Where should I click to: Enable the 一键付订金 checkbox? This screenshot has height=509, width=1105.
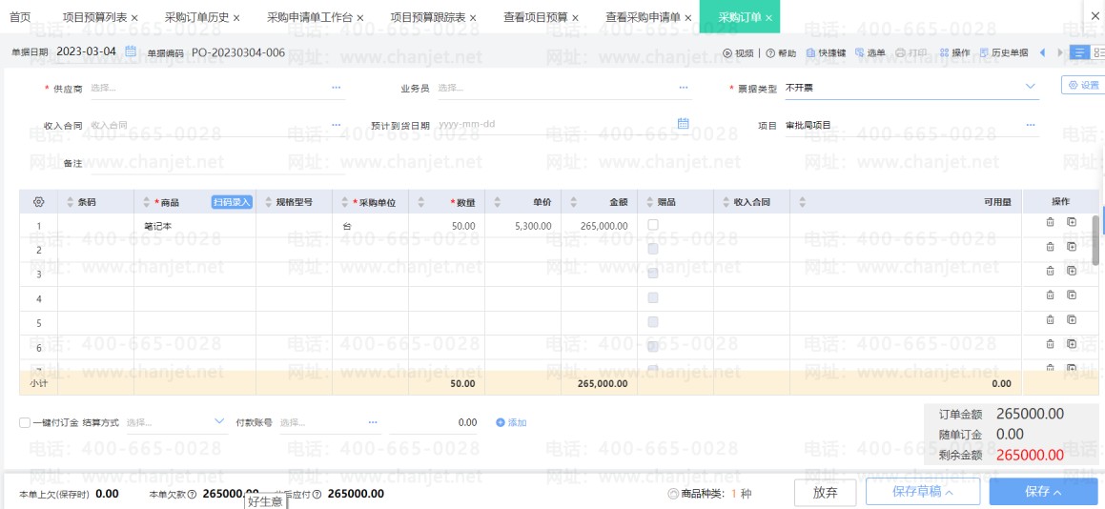25,422
